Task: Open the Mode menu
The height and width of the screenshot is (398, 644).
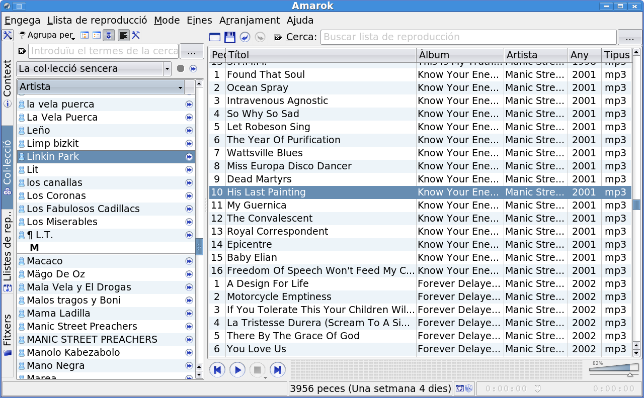Action: pyautogui.click(x=167, y=21)
